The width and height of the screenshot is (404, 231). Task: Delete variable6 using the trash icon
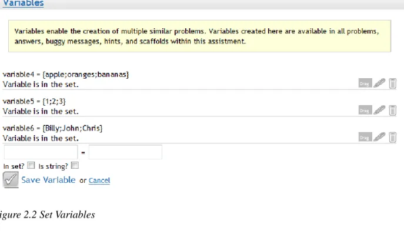(392, 138)
